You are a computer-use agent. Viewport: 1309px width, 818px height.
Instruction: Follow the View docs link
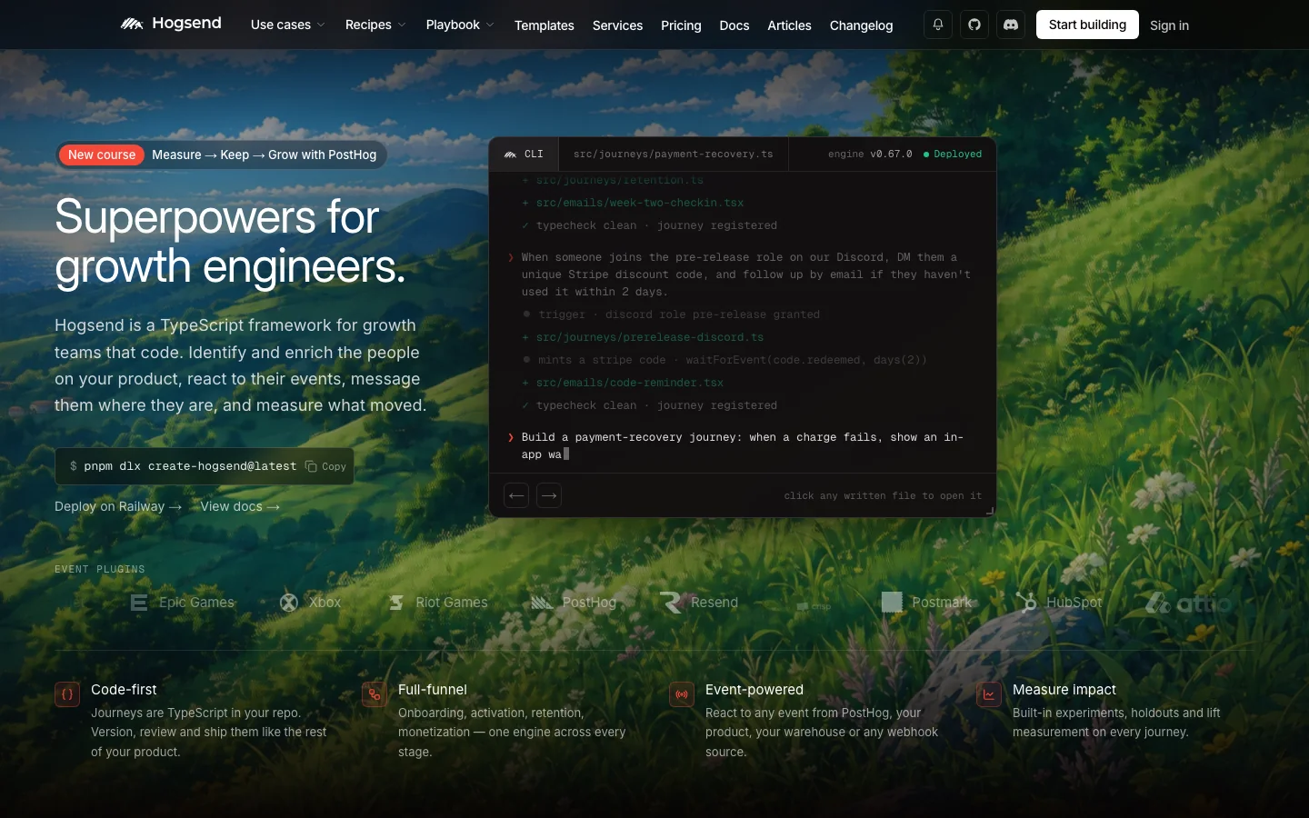click(x=240, y=506)
